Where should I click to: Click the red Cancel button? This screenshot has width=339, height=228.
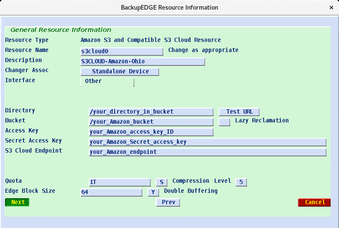314,202
